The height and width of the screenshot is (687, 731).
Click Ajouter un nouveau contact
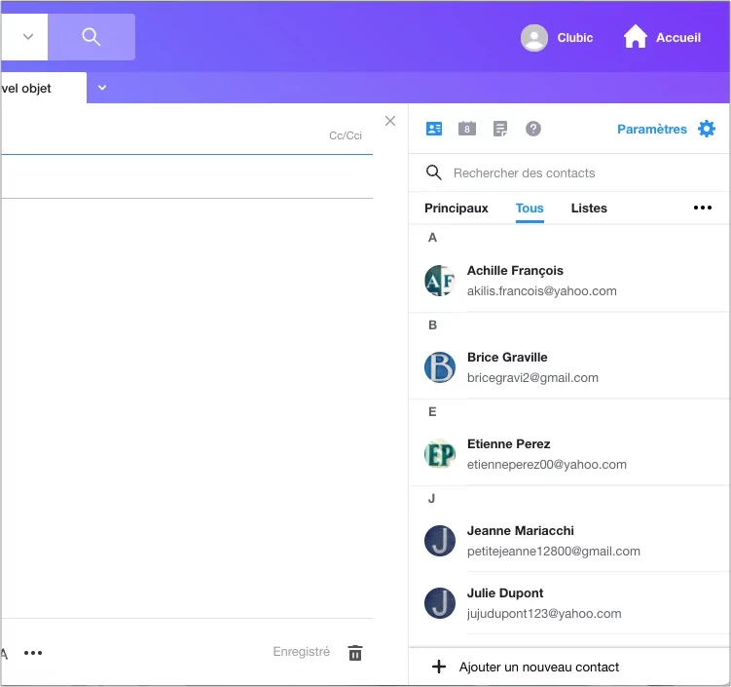tap(539, 668)
